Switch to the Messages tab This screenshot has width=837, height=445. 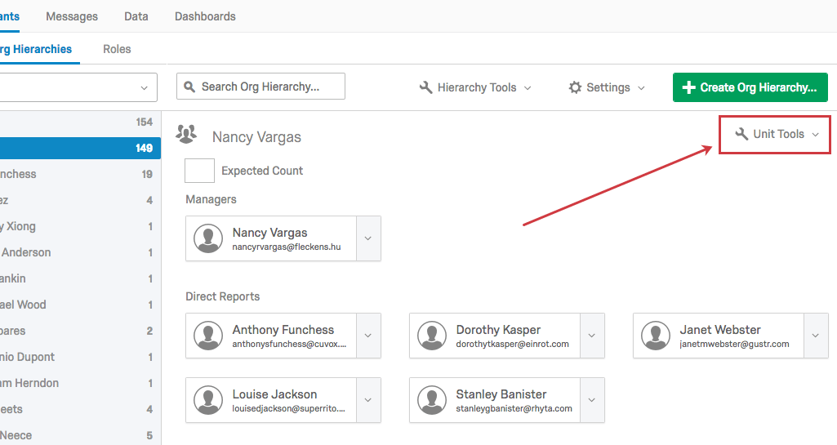pos(72,16)
